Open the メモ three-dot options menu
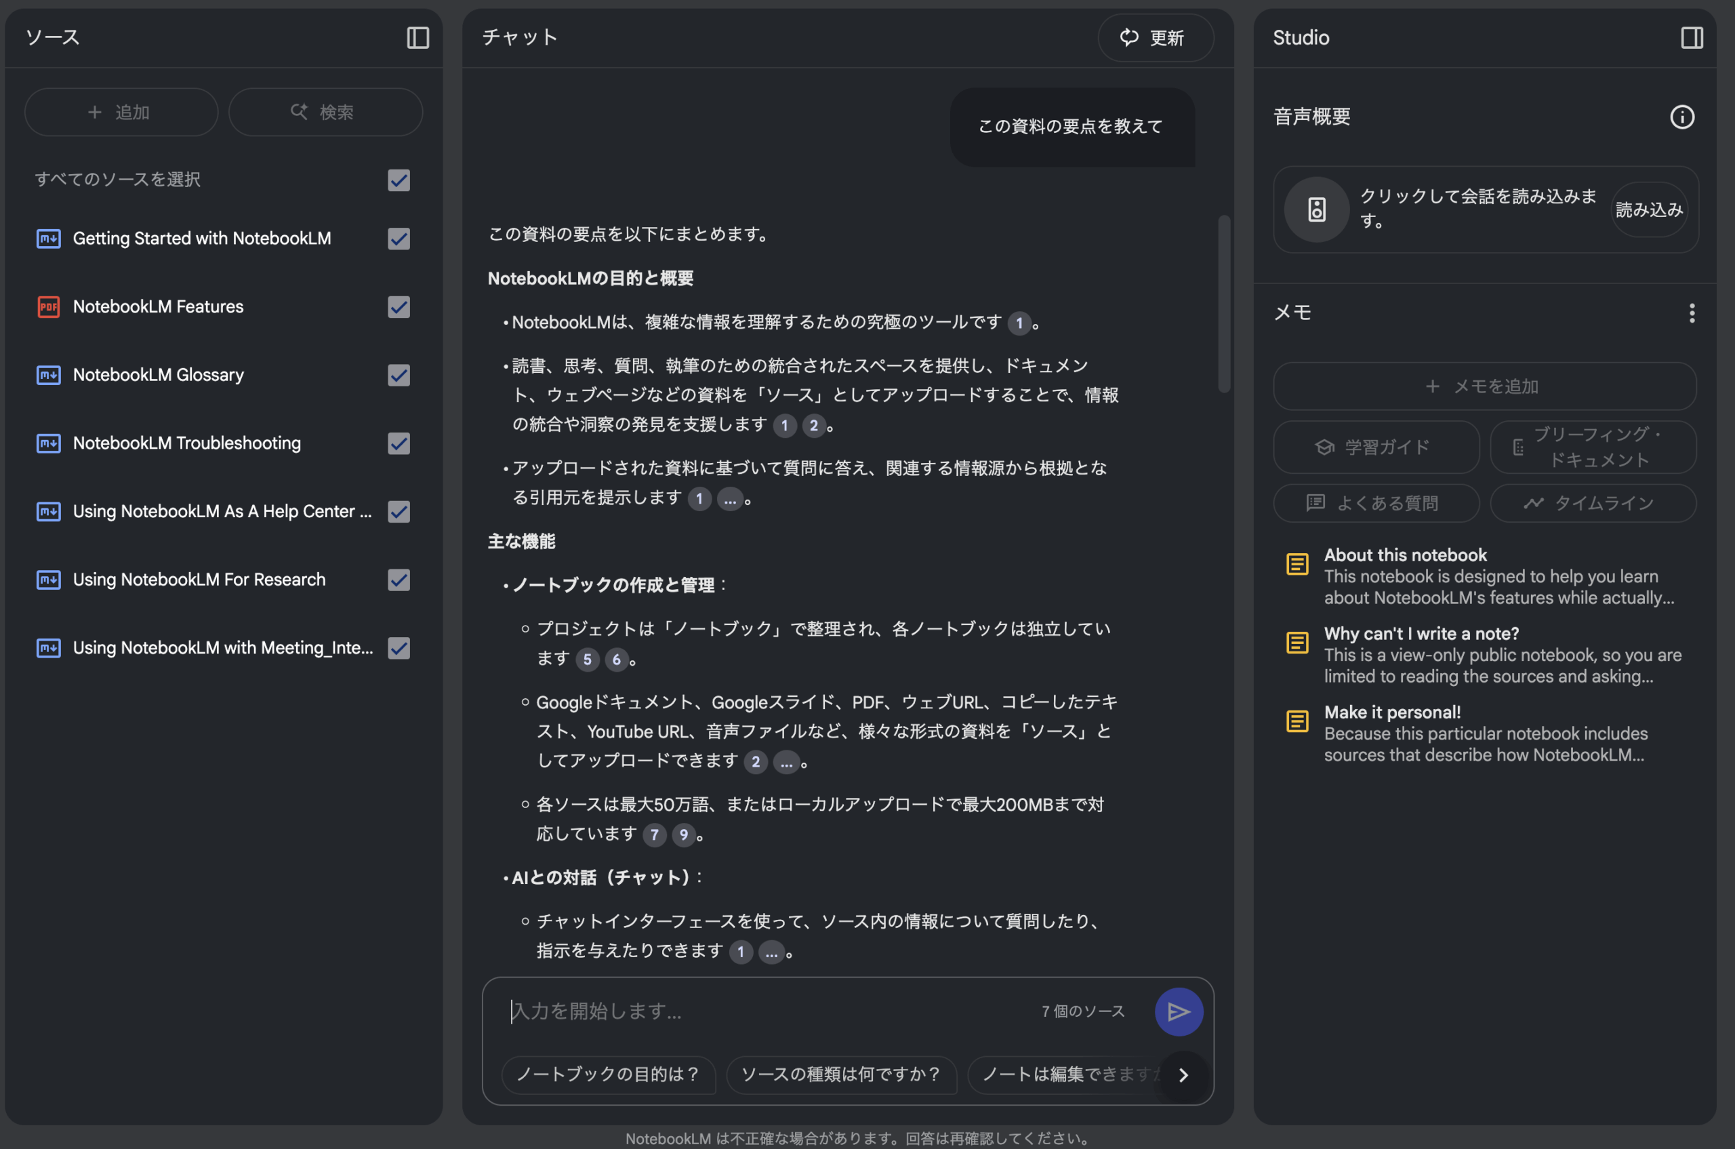 pyautogui.click(x=1692, y=314)
